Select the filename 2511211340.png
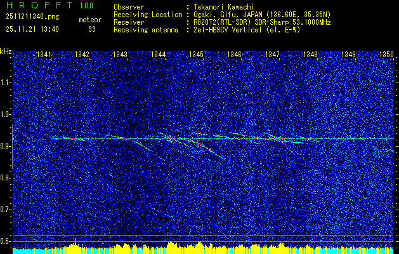Screen dimensions: 399x254 point(32,17)
